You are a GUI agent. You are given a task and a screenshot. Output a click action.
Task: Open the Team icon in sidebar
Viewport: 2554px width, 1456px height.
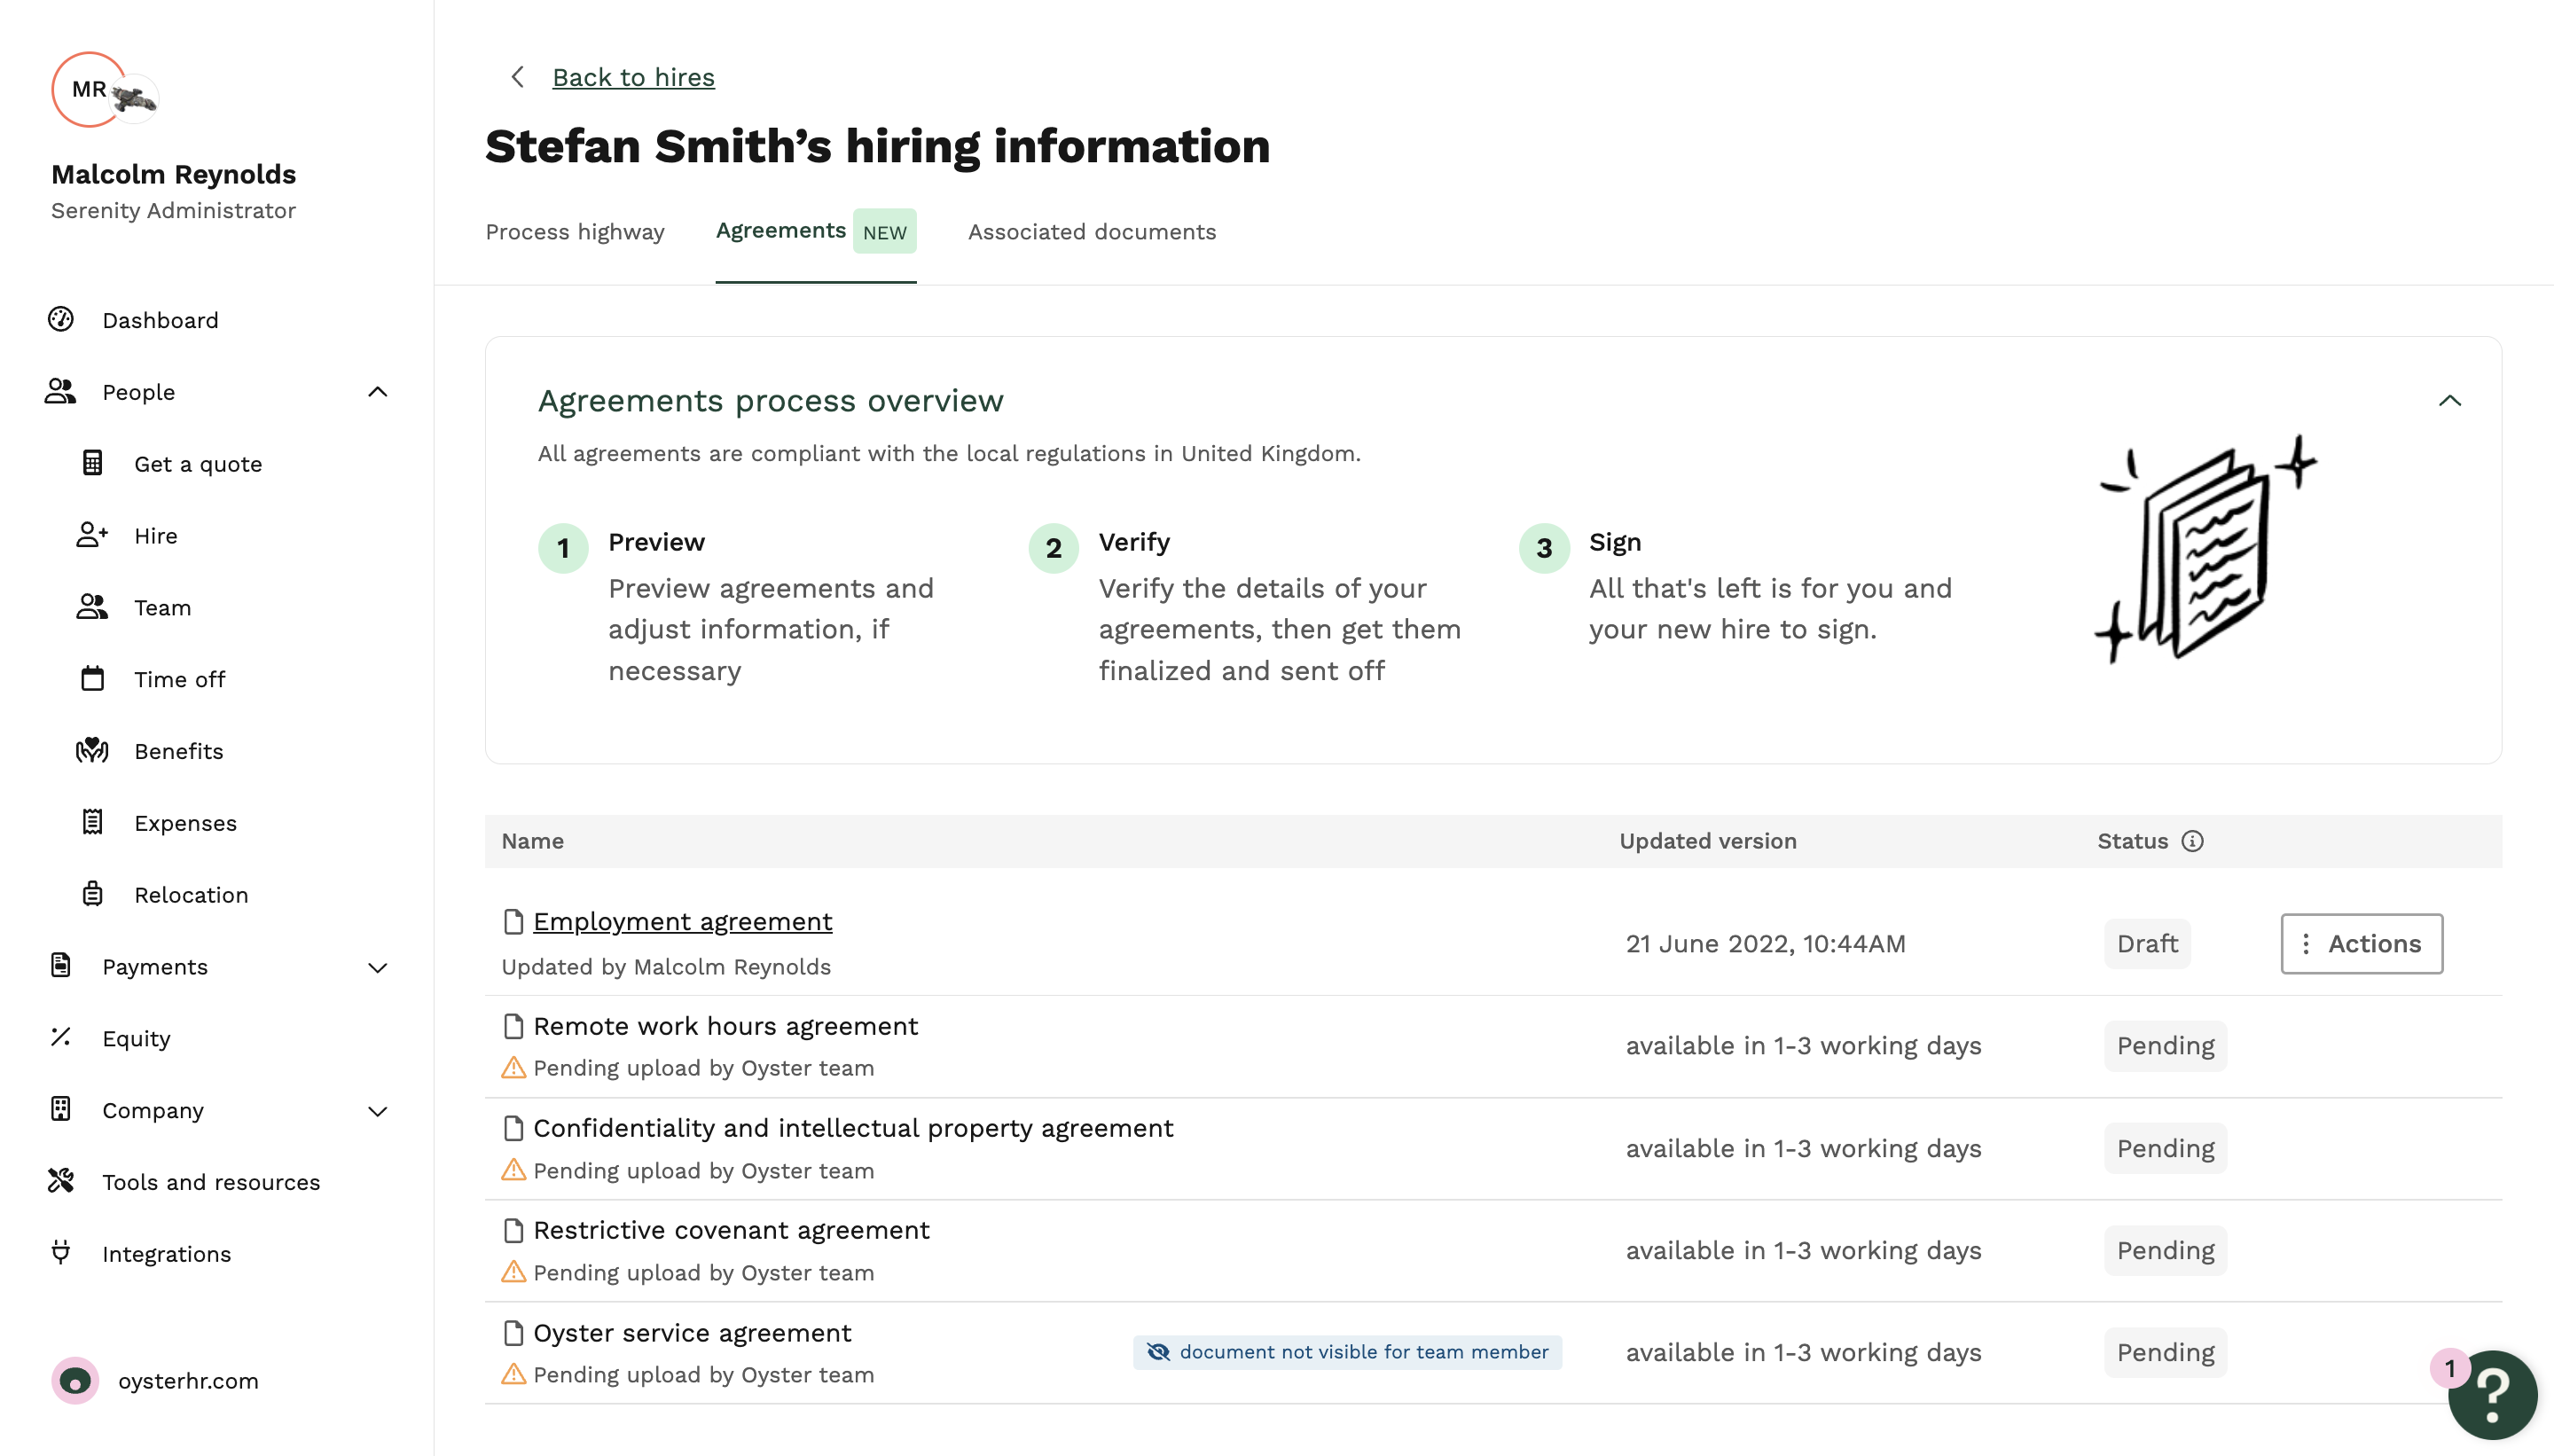[x=92, y=607]
